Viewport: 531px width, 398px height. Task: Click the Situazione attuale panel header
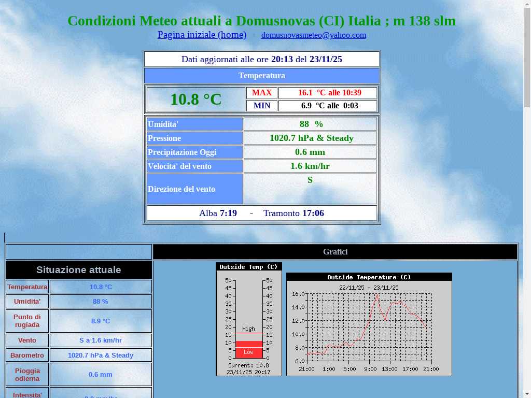click(x=79, y=270)
